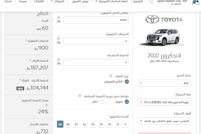Image resolution: width=201 pixels, height=134 pixels.
Task: Select كاش VAT payment option
Action: pos(102,102)
